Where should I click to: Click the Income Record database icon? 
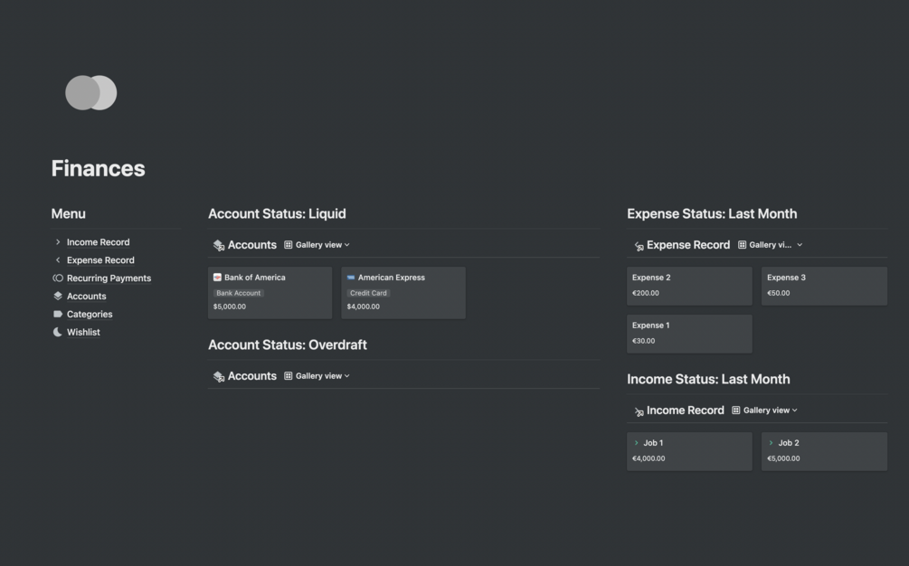click(639, 410)
